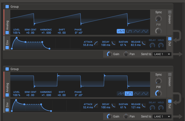185x121 pixels.
Task: Toggle Unison on the first oscillator
Action: tap(170, 12)
